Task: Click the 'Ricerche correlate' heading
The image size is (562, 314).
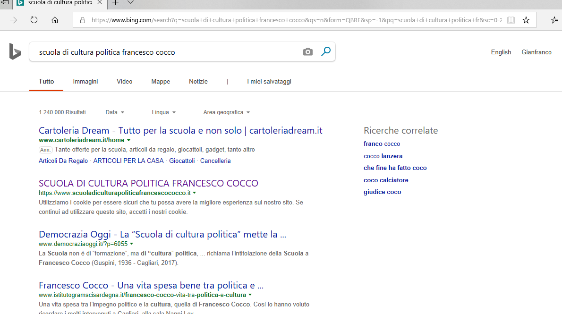Action: click(x=400, y=130)
